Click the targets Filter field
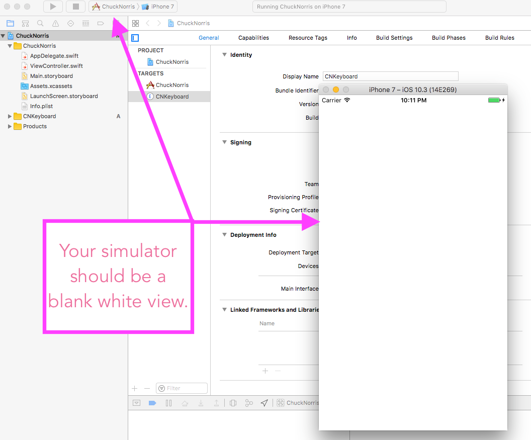 [182, 388]
